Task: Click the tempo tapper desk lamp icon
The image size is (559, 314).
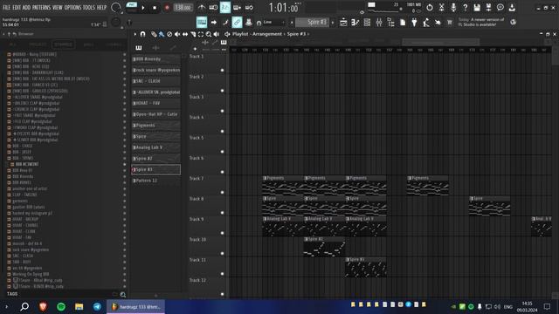Action: pos(426,22)
